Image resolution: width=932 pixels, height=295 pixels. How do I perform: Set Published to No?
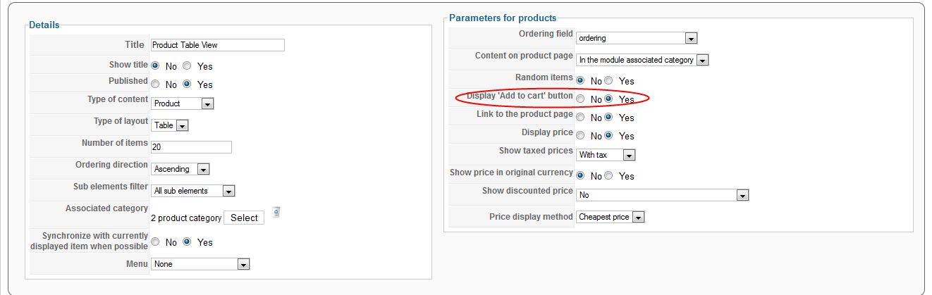pos(155,84)
